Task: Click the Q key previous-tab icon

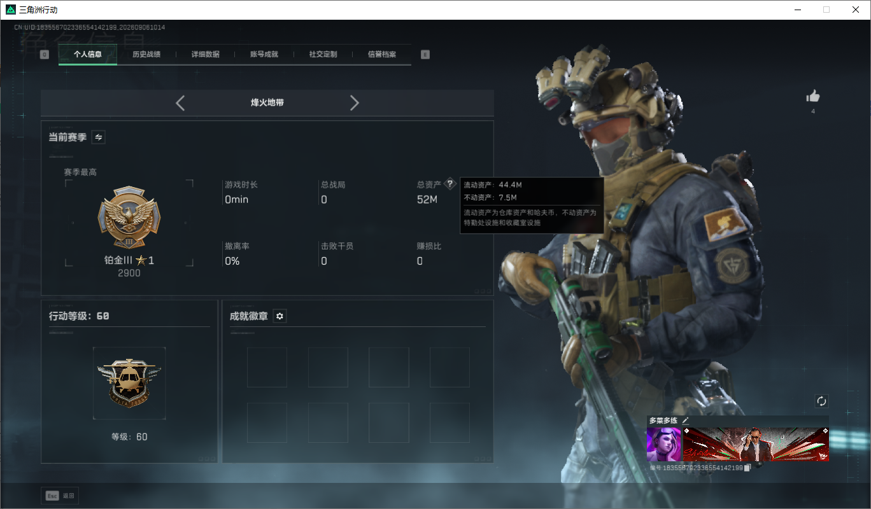Action: (x=45, y=55)
